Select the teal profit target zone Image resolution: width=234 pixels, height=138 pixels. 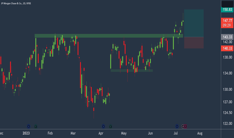[x=194, y=23]
